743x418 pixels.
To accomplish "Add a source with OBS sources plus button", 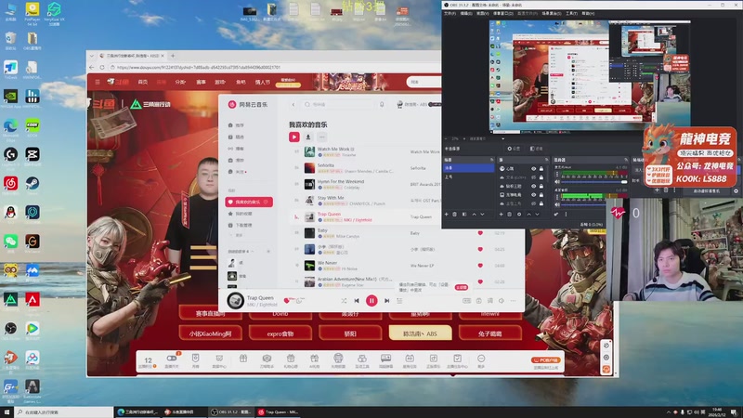I will tap(501, 215).
